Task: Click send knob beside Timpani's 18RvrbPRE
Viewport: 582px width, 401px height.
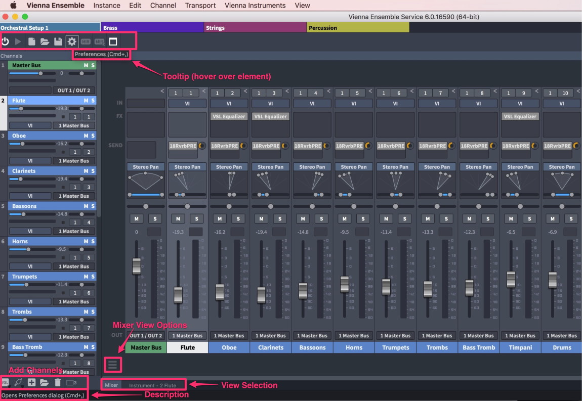Action: (534, 146)
